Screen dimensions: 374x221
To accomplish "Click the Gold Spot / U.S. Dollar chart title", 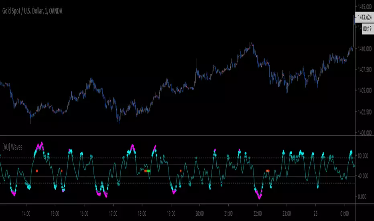I will pyautogui.click(x=33, y=11).
